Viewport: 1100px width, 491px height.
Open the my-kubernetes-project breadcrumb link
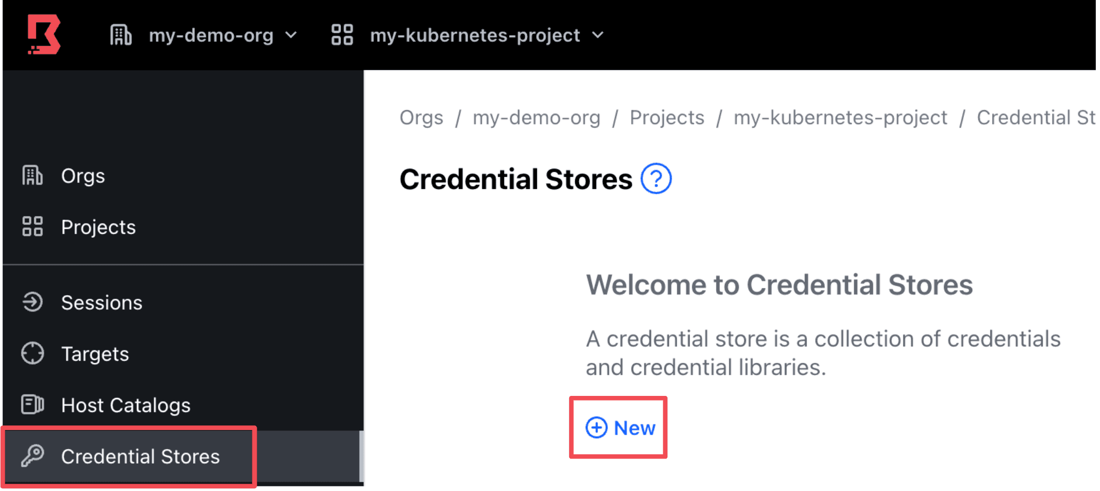pyautogui.click(x=840, y=118)
